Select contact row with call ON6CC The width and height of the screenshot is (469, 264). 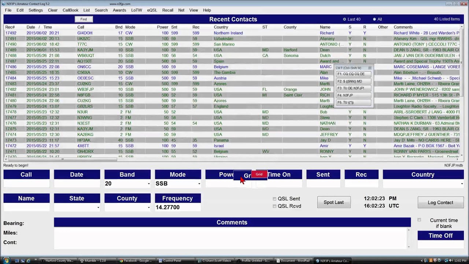pyautogui.click(x=232, y=67)
